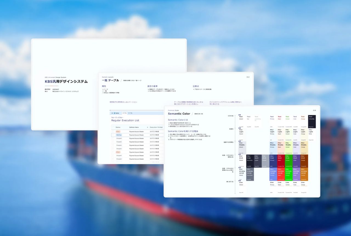Click the Sample Layouts label
The height and width of the screenshot is (236, 351).
(x=107, y=77)
